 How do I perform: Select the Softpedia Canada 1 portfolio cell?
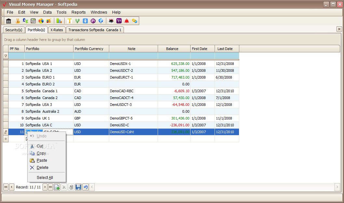click(x=49, y=91)
